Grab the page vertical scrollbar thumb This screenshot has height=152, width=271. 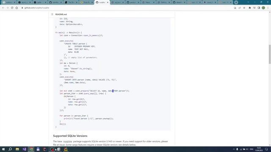[270, 54]
